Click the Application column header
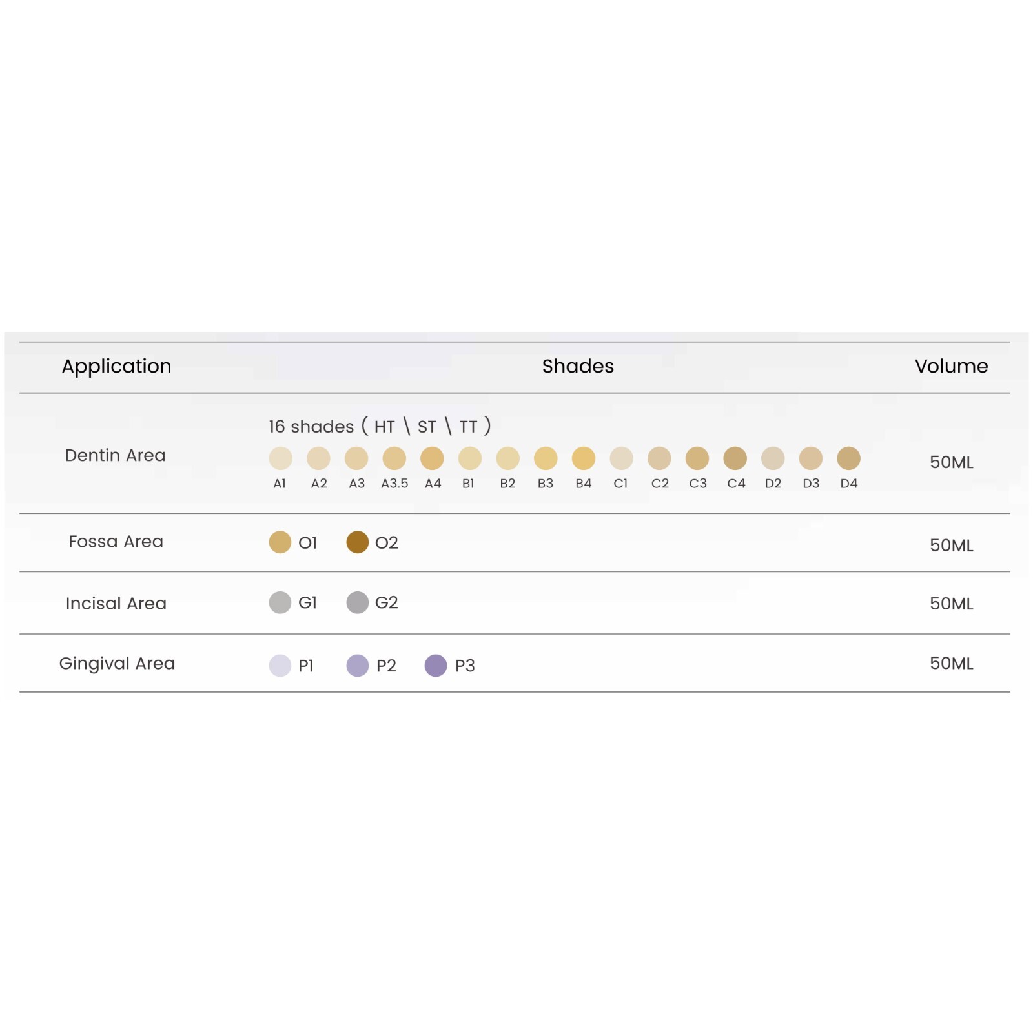Screen dimensions: 1033x1033 117,367
